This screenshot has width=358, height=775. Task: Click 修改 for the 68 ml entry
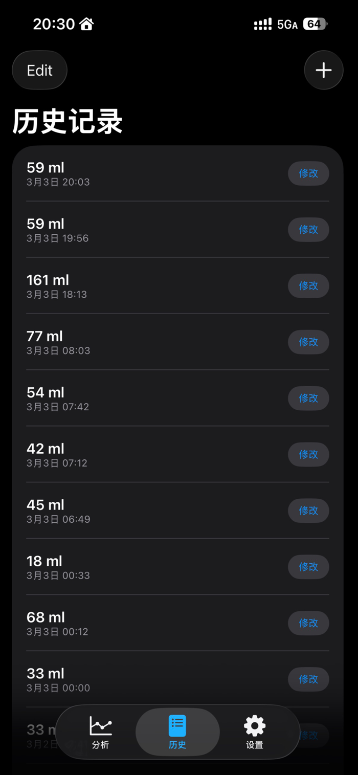click(308, 624)
